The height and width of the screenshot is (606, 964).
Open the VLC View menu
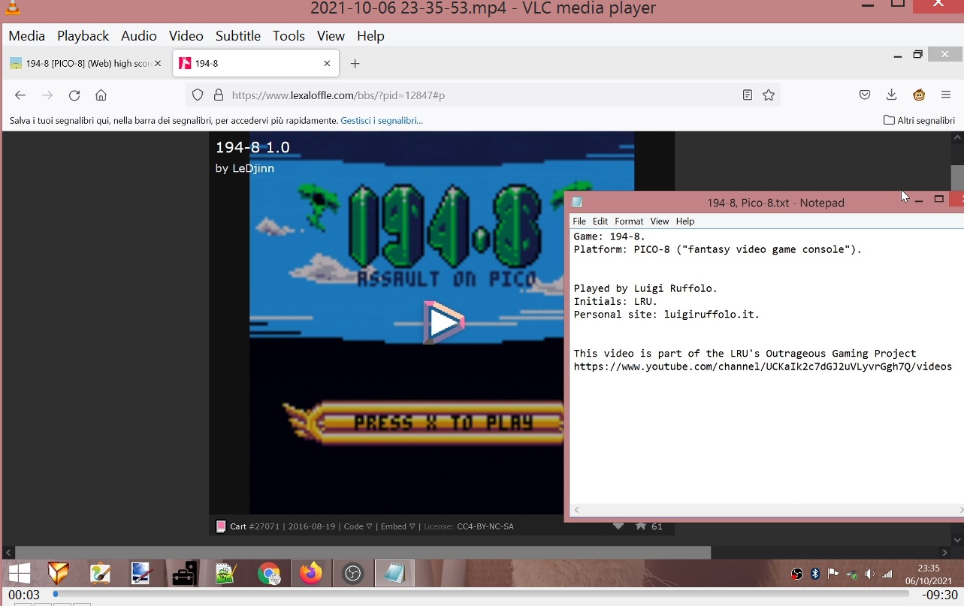[331, 35]
